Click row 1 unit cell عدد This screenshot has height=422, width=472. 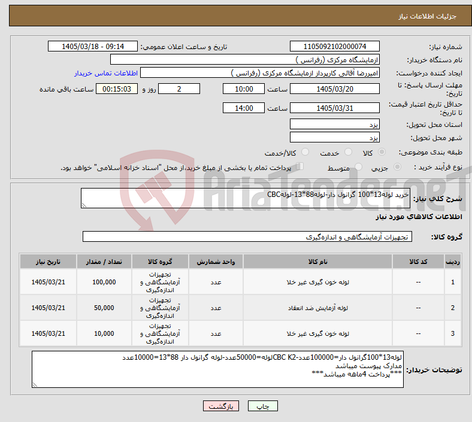[216, 282]
